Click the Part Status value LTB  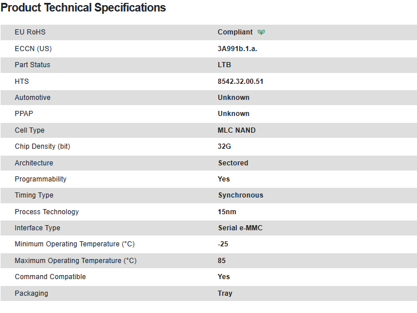point(224,65)
